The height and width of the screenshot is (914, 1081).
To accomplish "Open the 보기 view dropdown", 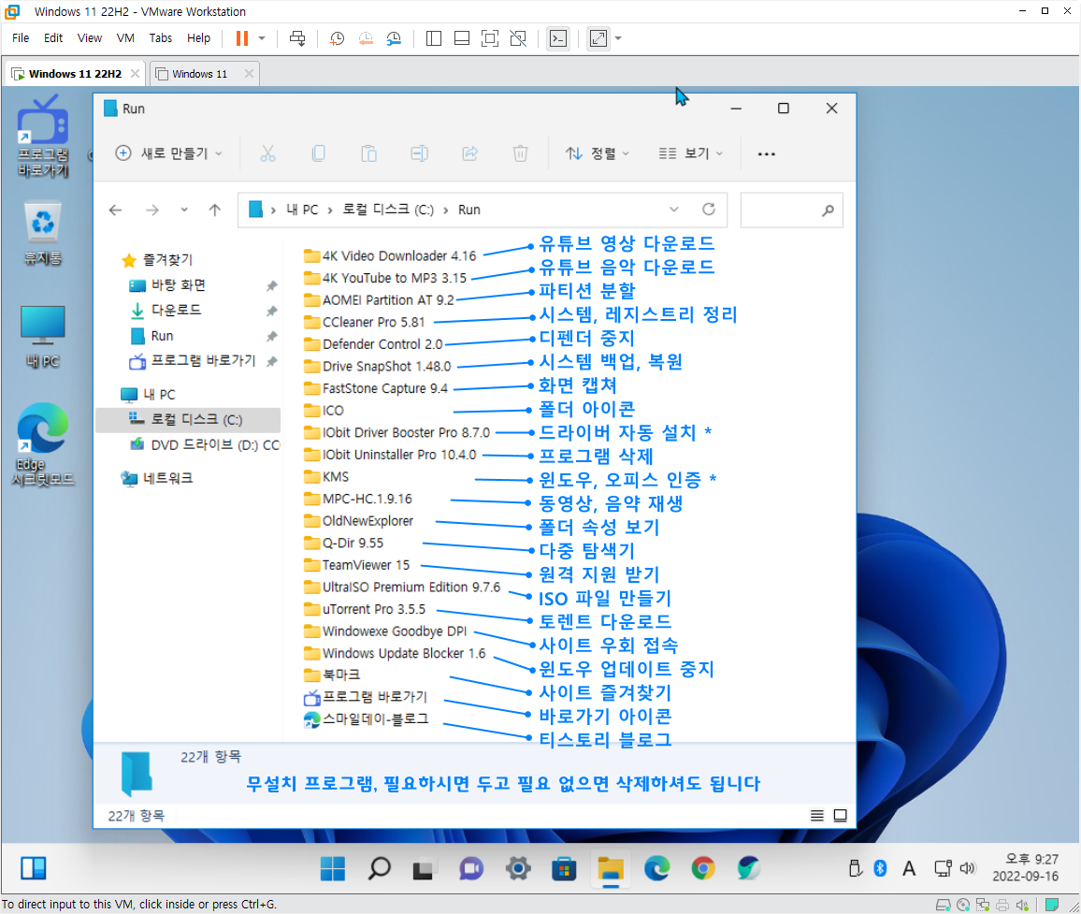I will pos(690,153).
